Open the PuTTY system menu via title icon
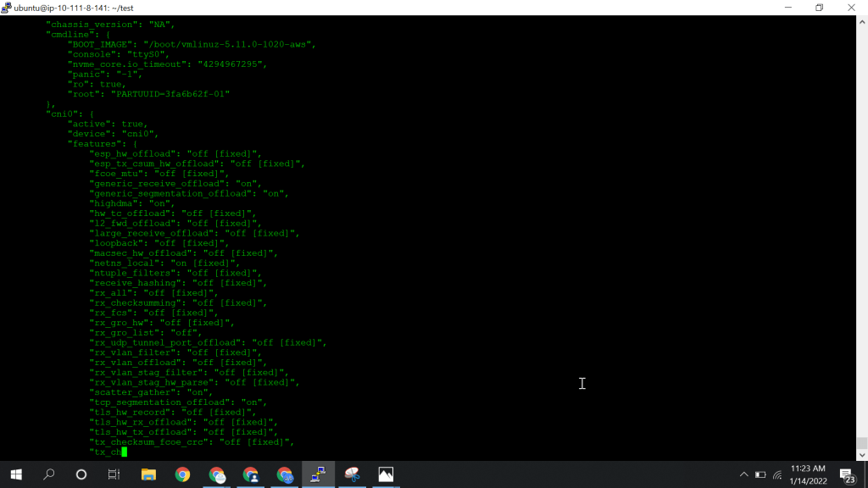This screenshot has height=488, width=868. [7, 8]
